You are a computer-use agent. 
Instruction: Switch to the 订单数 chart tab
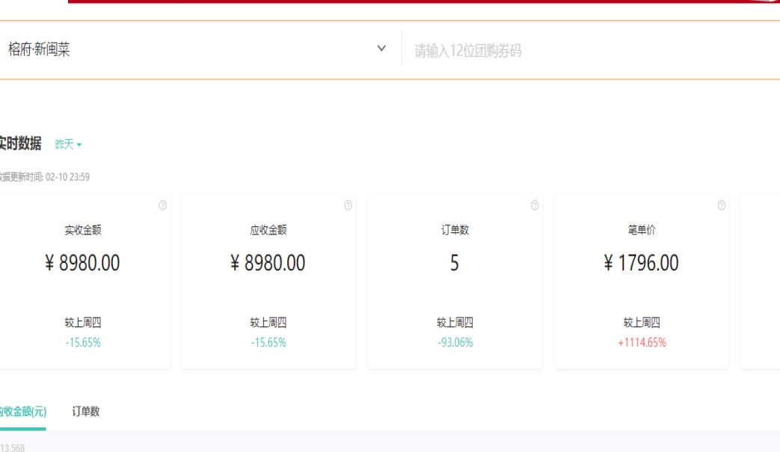pos(86,411)
